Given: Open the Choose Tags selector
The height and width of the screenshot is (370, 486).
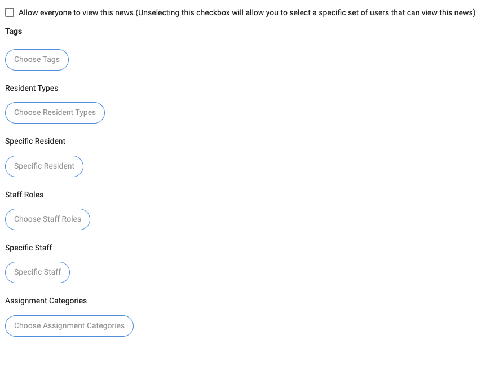Looking at the screenshot, I should coord(37,60).
